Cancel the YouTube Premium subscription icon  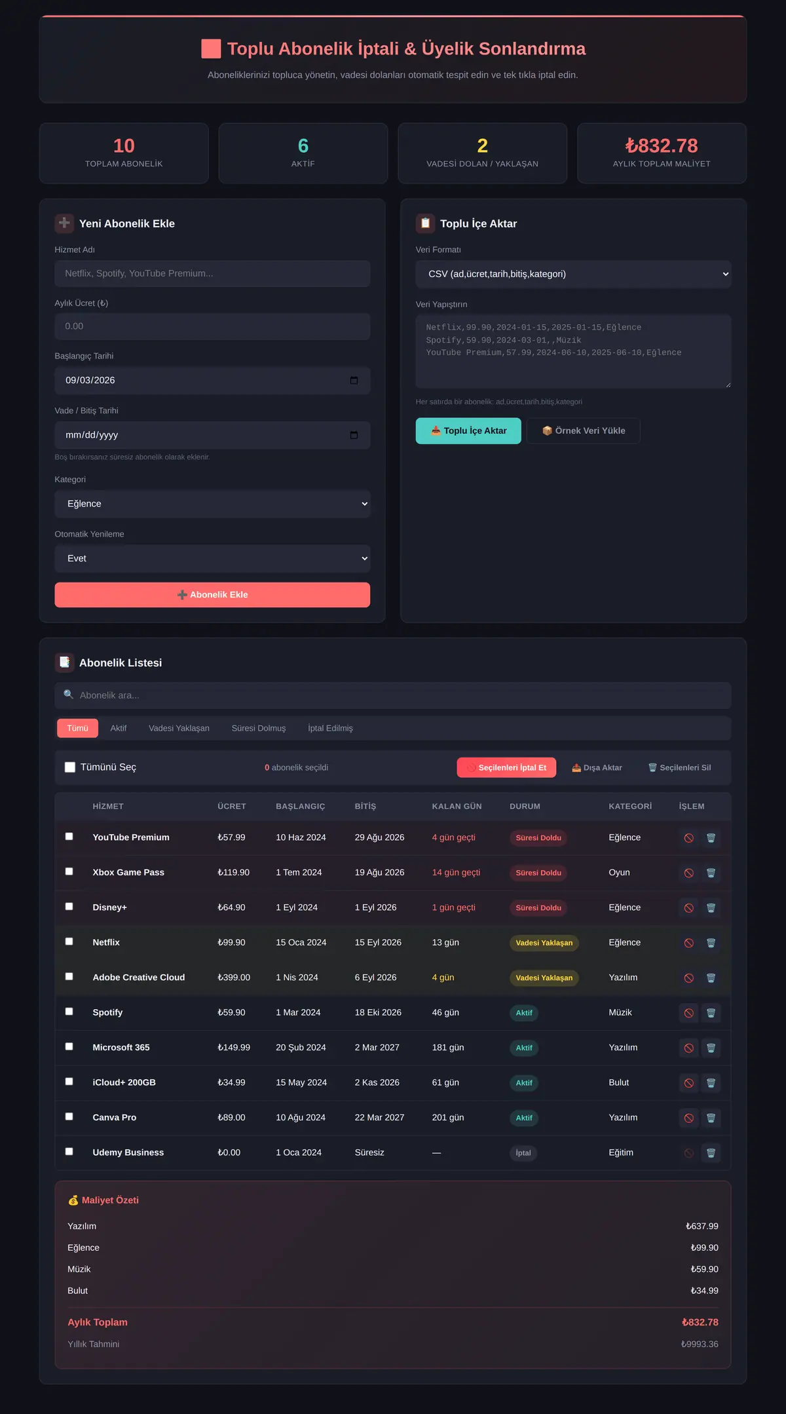[688, 838]
